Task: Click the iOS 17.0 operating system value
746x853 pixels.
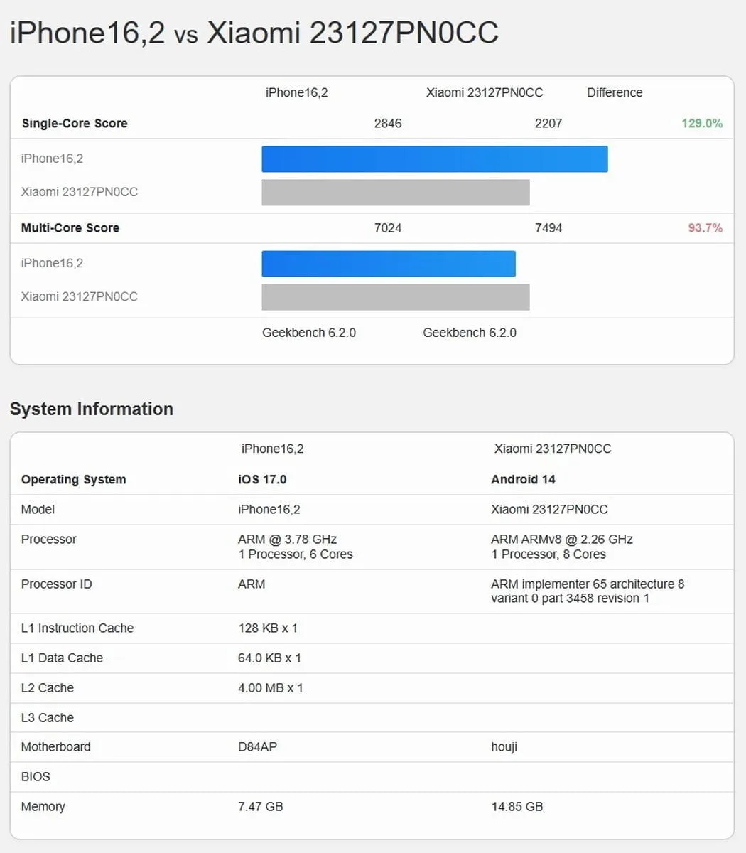Action: click(x=262, y=480)
